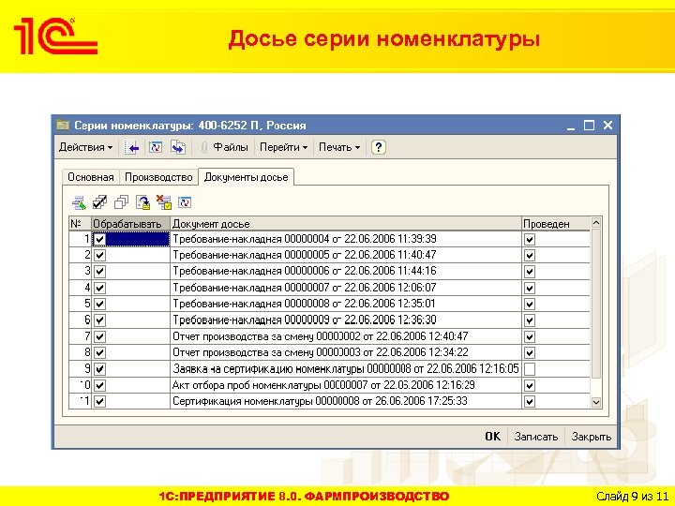Click the Обрабатывать column header
Viewport: 675px width, 506px height.
(x=130, y=224)
